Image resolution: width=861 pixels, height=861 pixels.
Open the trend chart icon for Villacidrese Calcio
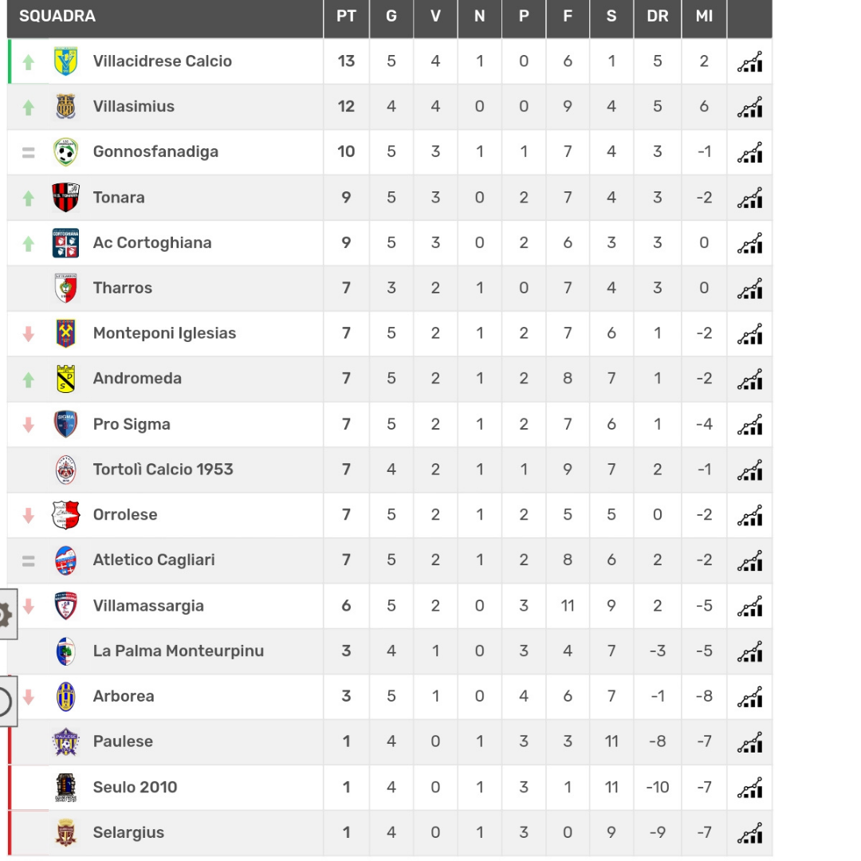point(749,62)
